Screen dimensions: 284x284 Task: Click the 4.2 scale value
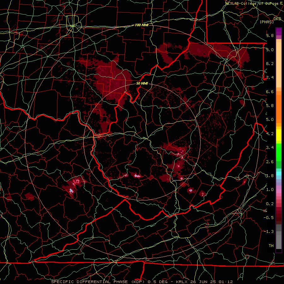[270, 134]
